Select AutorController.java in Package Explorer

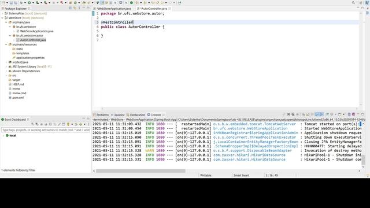[x=33, y=40]
